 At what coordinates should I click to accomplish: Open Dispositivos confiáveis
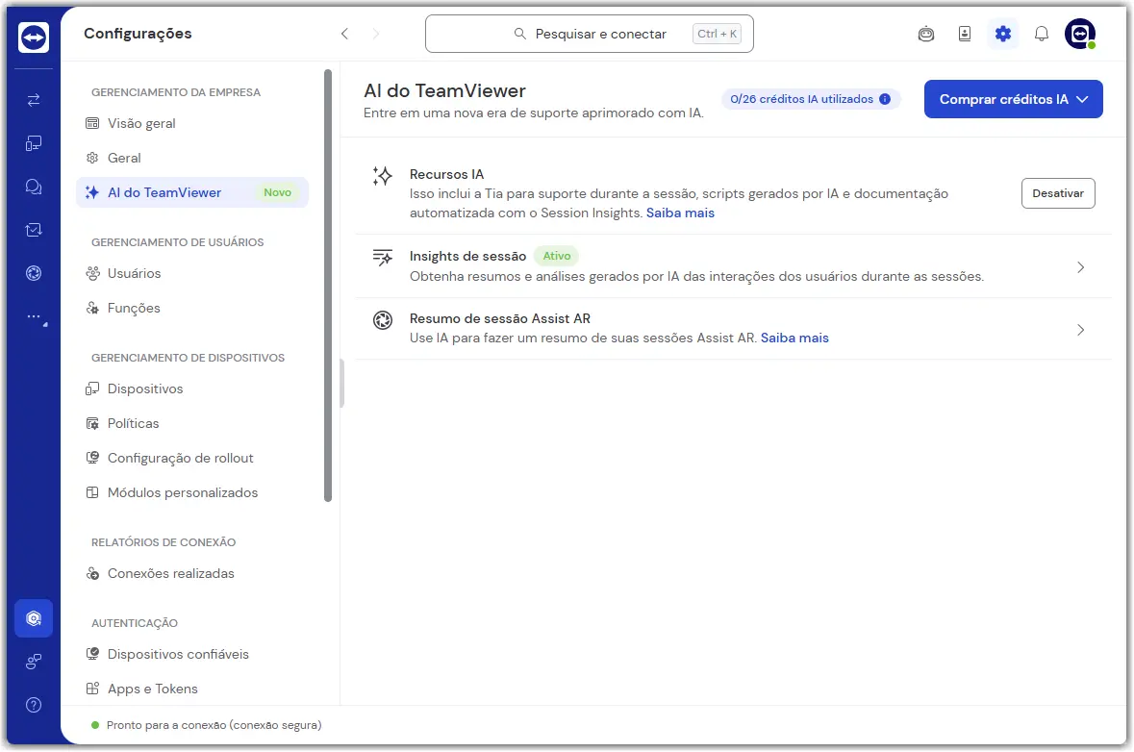(191, 654)
